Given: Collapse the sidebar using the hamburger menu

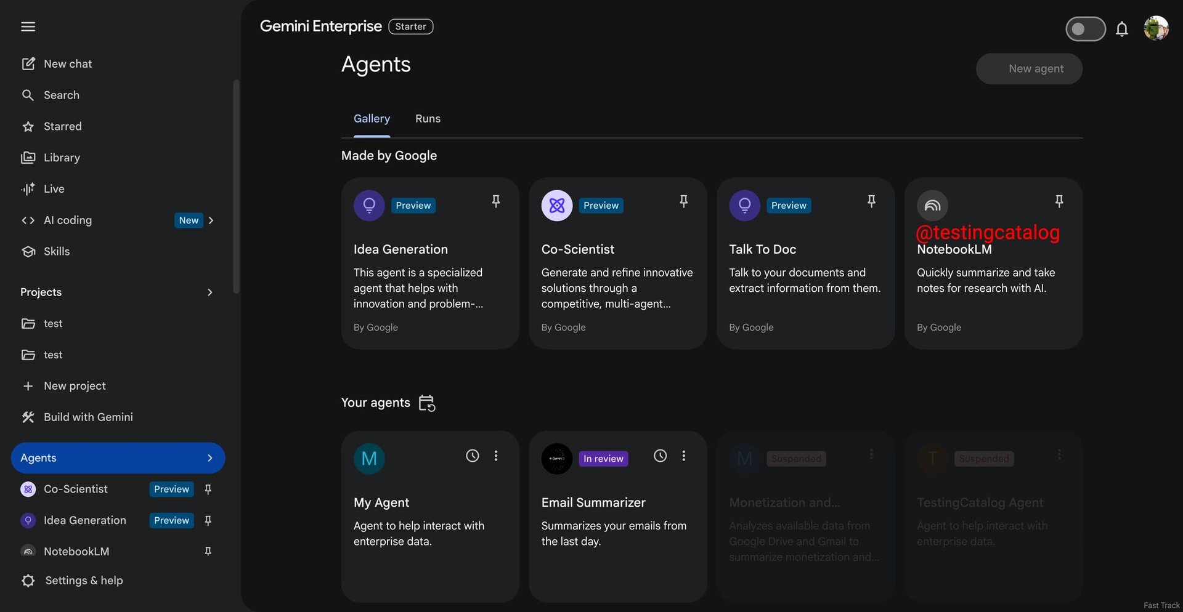Looking at the screenshot, I should coord(28,26).
